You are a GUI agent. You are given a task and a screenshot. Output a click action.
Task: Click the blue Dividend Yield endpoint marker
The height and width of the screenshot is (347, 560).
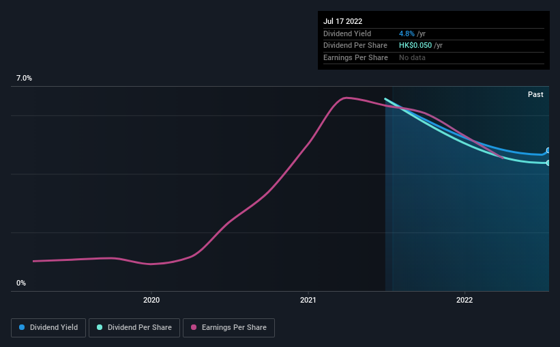pos(548,150)
